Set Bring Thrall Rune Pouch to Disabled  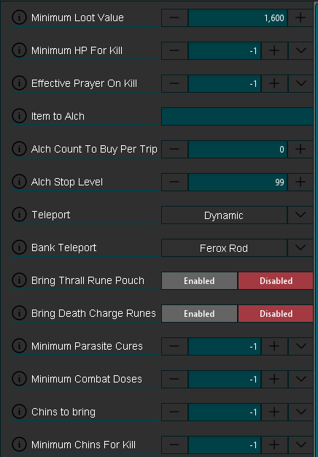[x=276, y=280]
